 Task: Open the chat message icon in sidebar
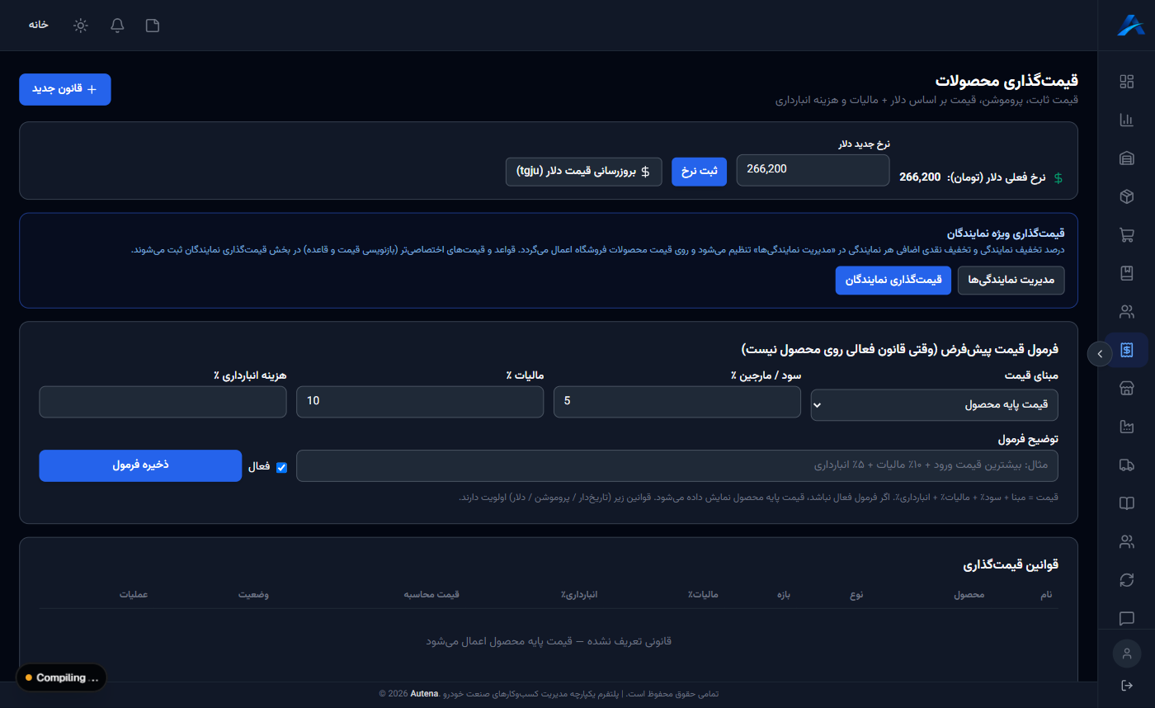(x=1126, y=618)
